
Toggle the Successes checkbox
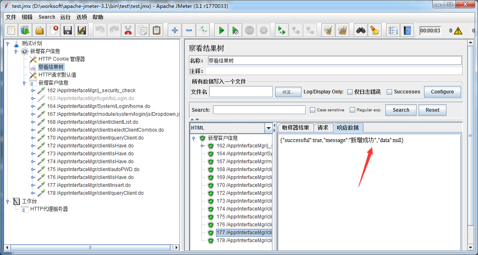click(389, 92)
